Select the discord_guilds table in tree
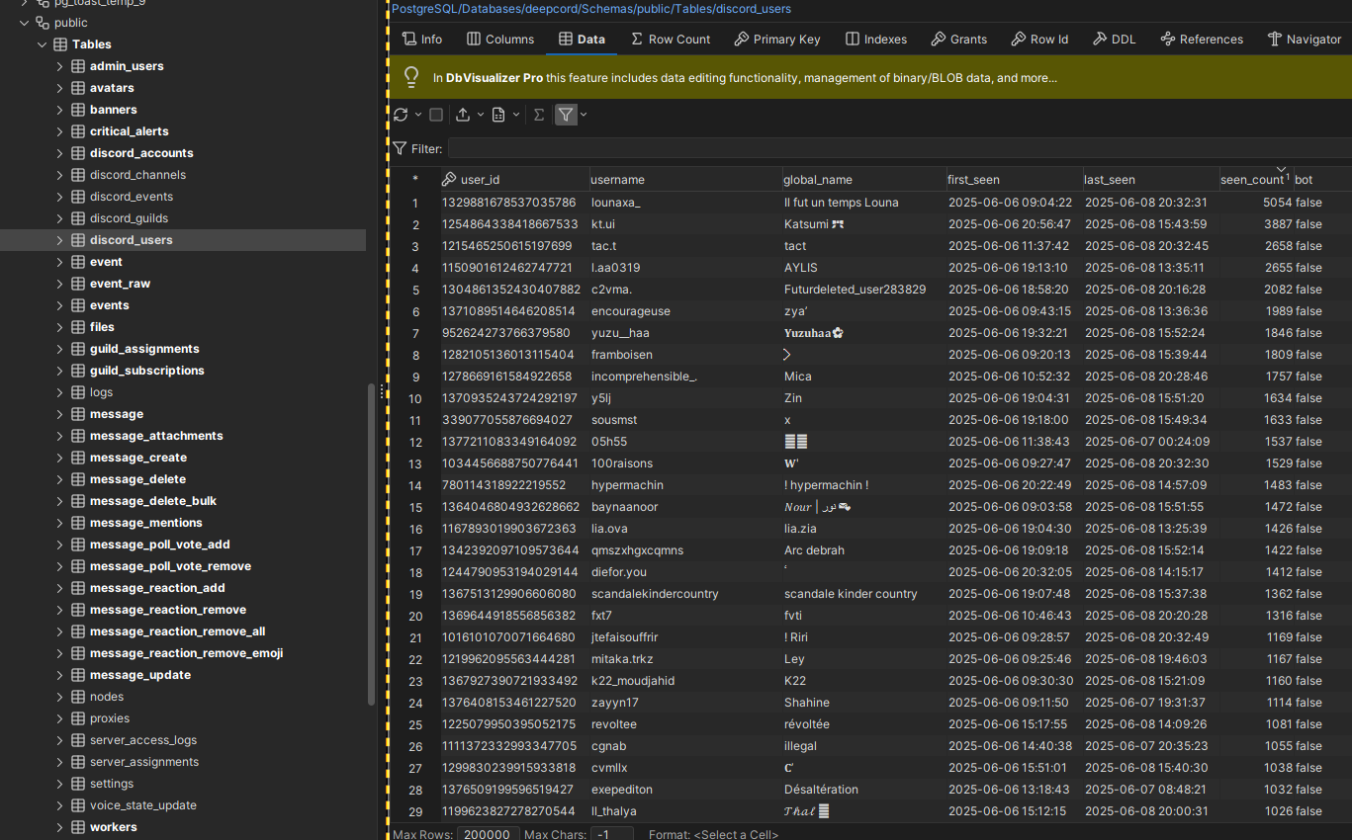1352x840 pixels. tap(129, 218)
